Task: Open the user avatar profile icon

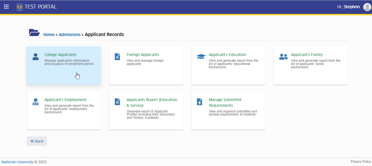Action: point(367,7)
